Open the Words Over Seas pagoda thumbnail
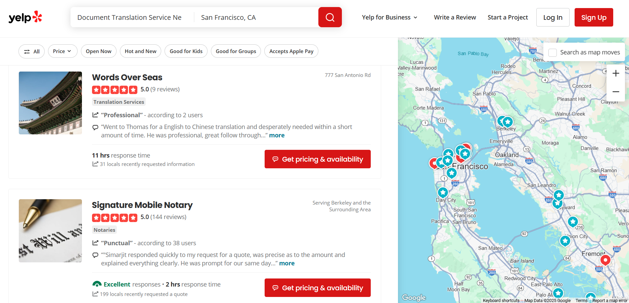 click(50, 103)
